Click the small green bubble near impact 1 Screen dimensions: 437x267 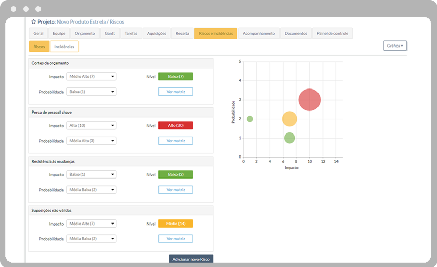tap(250, 119)
